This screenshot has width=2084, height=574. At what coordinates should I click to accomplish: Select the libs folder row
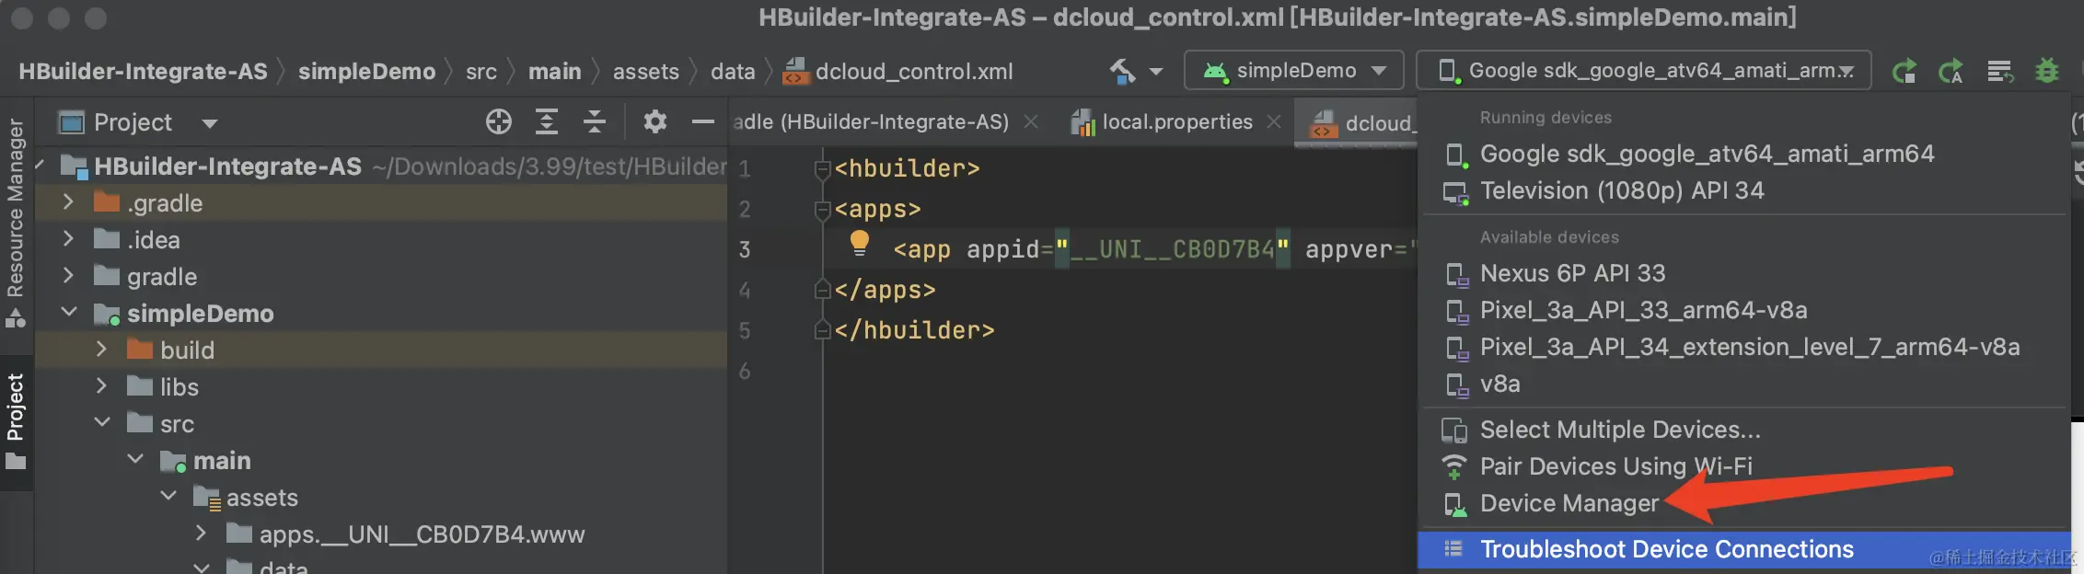pyautogui.click(x=381, y=386)
